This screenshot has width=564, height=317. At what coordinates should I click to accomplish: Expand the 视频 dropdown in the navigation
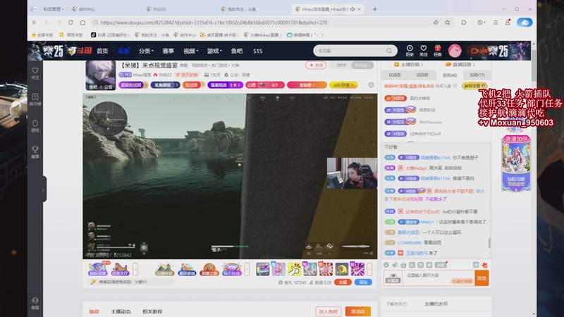tap(190, 51)
